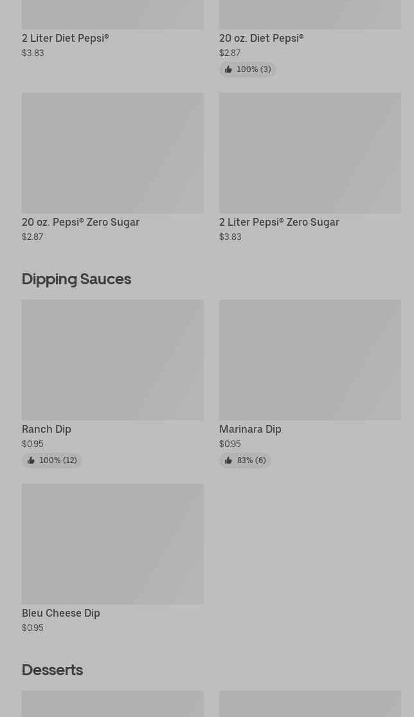Click the 83% (6) rating badge

(245, 460)
